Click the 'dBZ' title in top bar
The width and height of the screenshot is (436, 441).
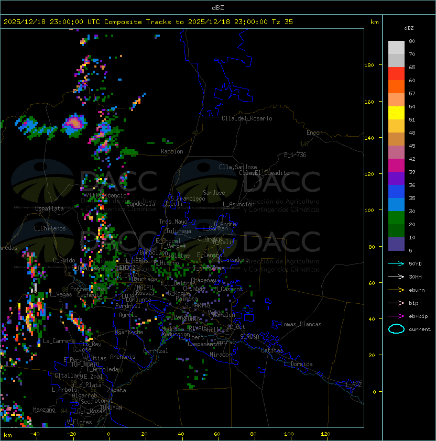point(218,7)
